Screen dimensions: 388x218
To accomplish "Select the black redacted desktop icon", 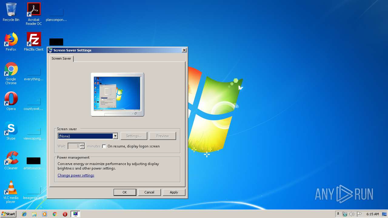I will pos(56,42).
